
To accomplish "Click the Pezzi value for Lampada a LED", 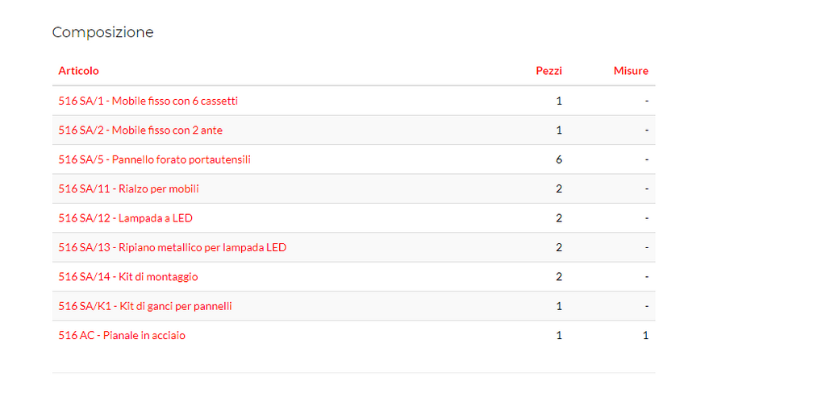I will coord(559,218).
